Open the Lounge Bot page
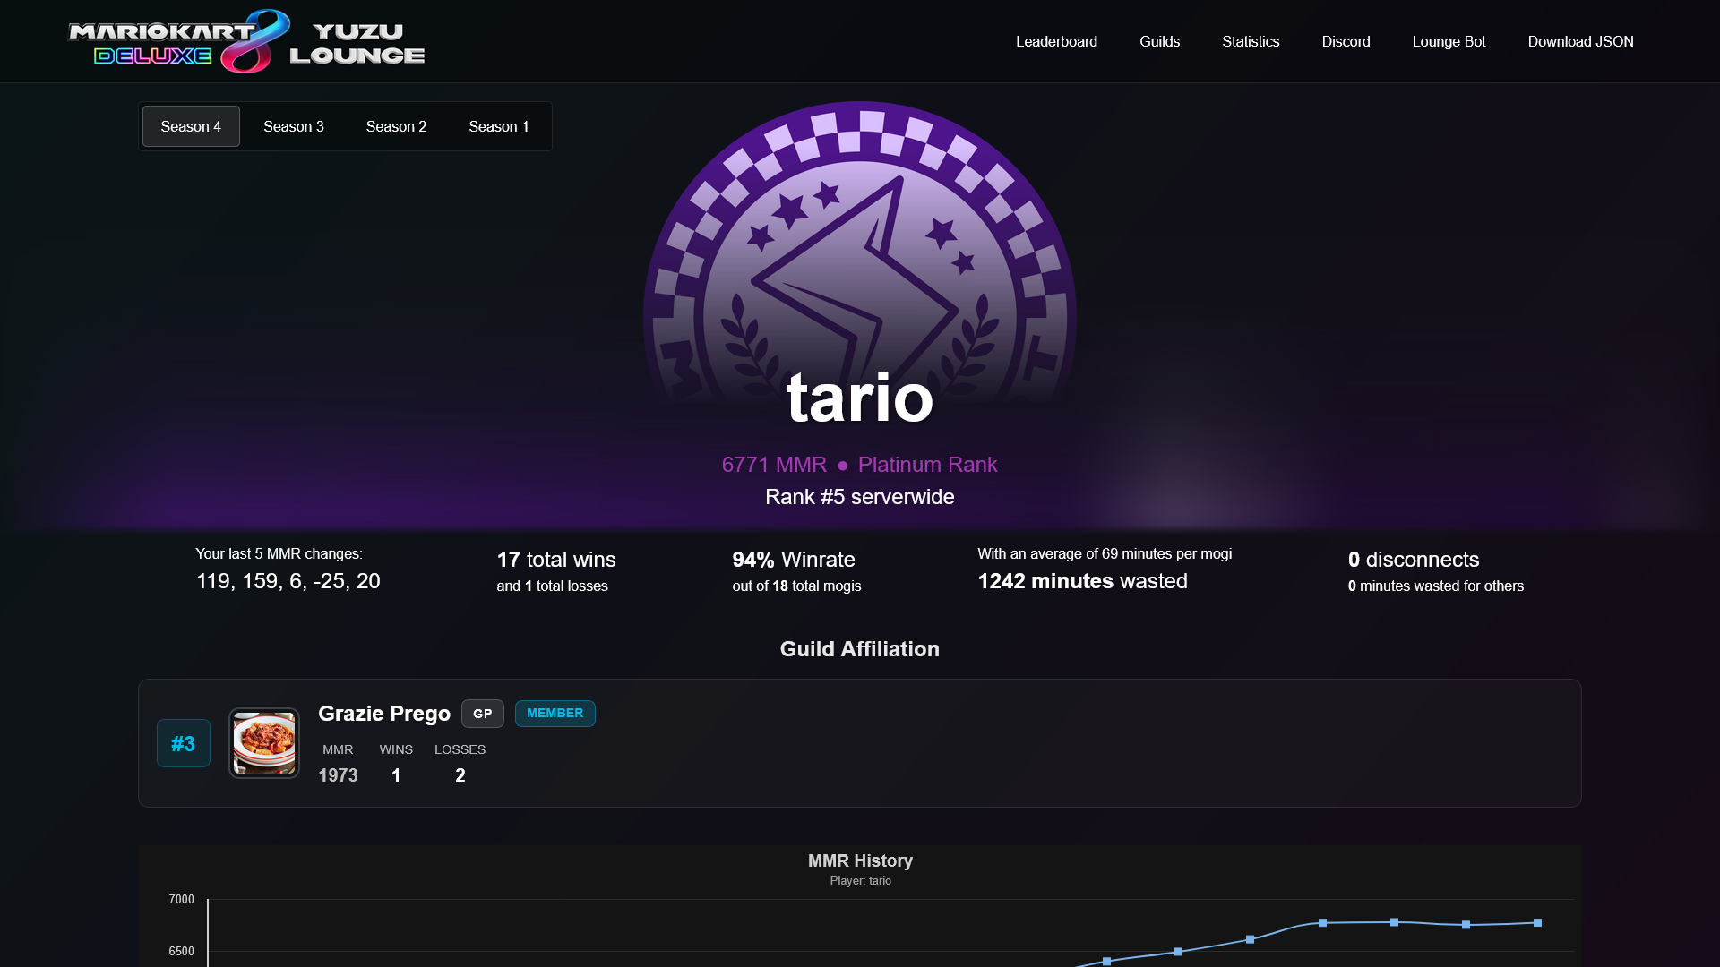 pyautogui.click(x=1449, y=41)
